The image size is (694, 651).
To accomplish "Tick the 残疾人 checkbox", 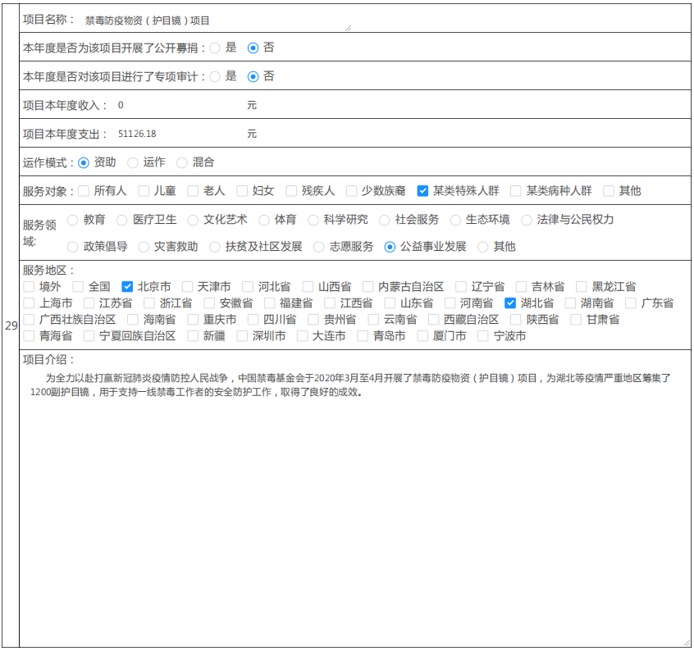I will [291, 191].
